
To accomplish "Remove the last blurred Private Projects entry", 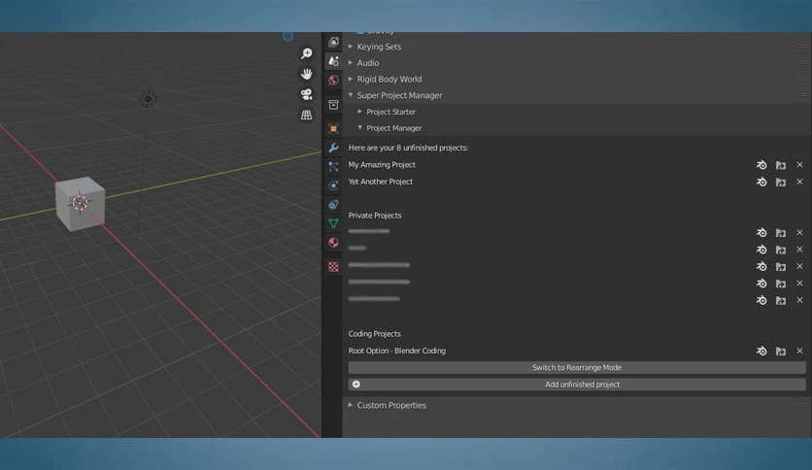I will click(799, 300).
